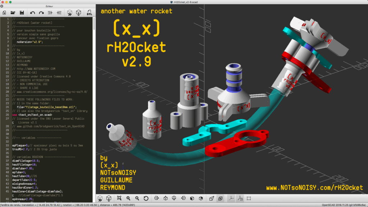Toggle Orthogonal projection
Viewport: 368px width, 207px height.
click(220, 198)
